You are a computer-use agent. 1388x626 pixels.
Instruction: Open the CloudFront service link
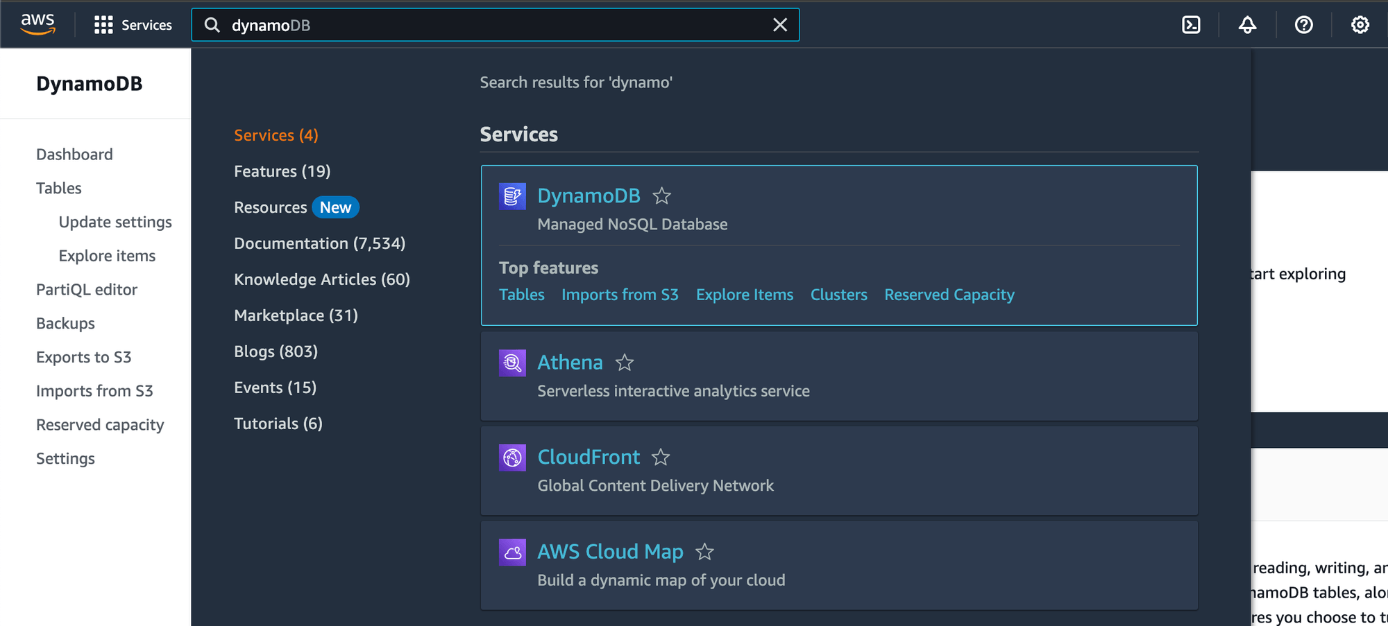[x=589, y=458]
